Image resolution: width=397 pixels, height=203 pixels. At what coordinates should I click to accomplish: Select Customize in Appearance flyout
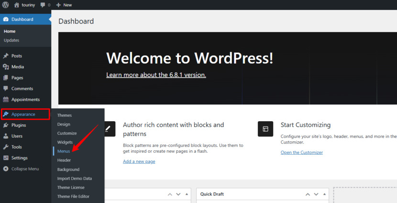click(67, 133)
